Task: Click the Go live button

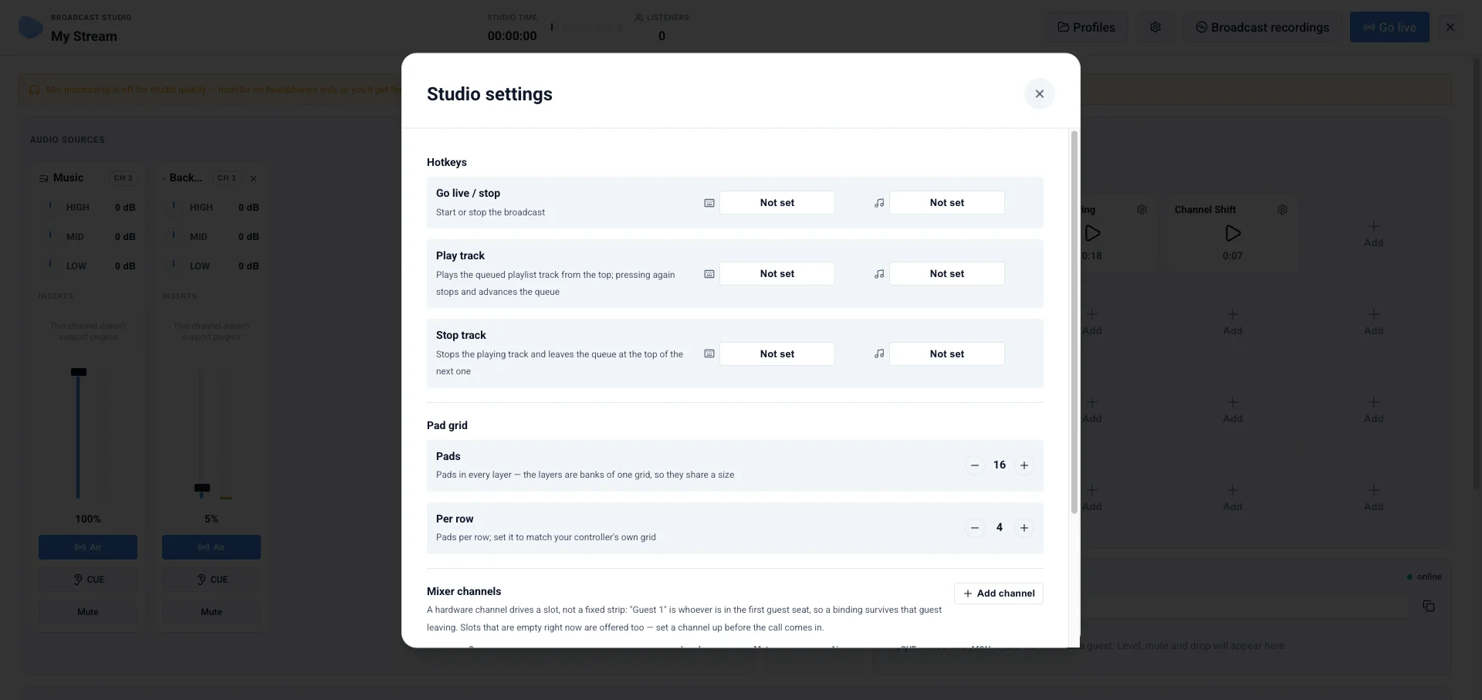Action: point(1389,27)
